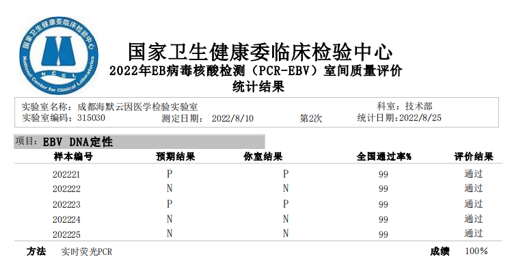
Task: Select sample number 202225
Action: [x=66, y=234]
